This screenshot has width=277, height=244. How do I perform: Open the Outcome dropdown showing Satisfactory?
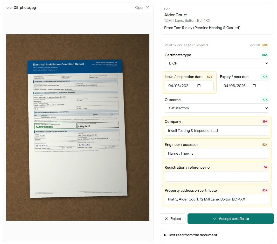pyautogui.click(x=217, y=108)
